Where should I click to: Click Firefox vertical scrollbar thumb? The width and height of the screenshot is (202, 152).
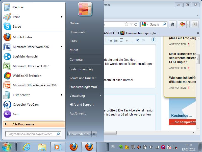coord(198,59)
